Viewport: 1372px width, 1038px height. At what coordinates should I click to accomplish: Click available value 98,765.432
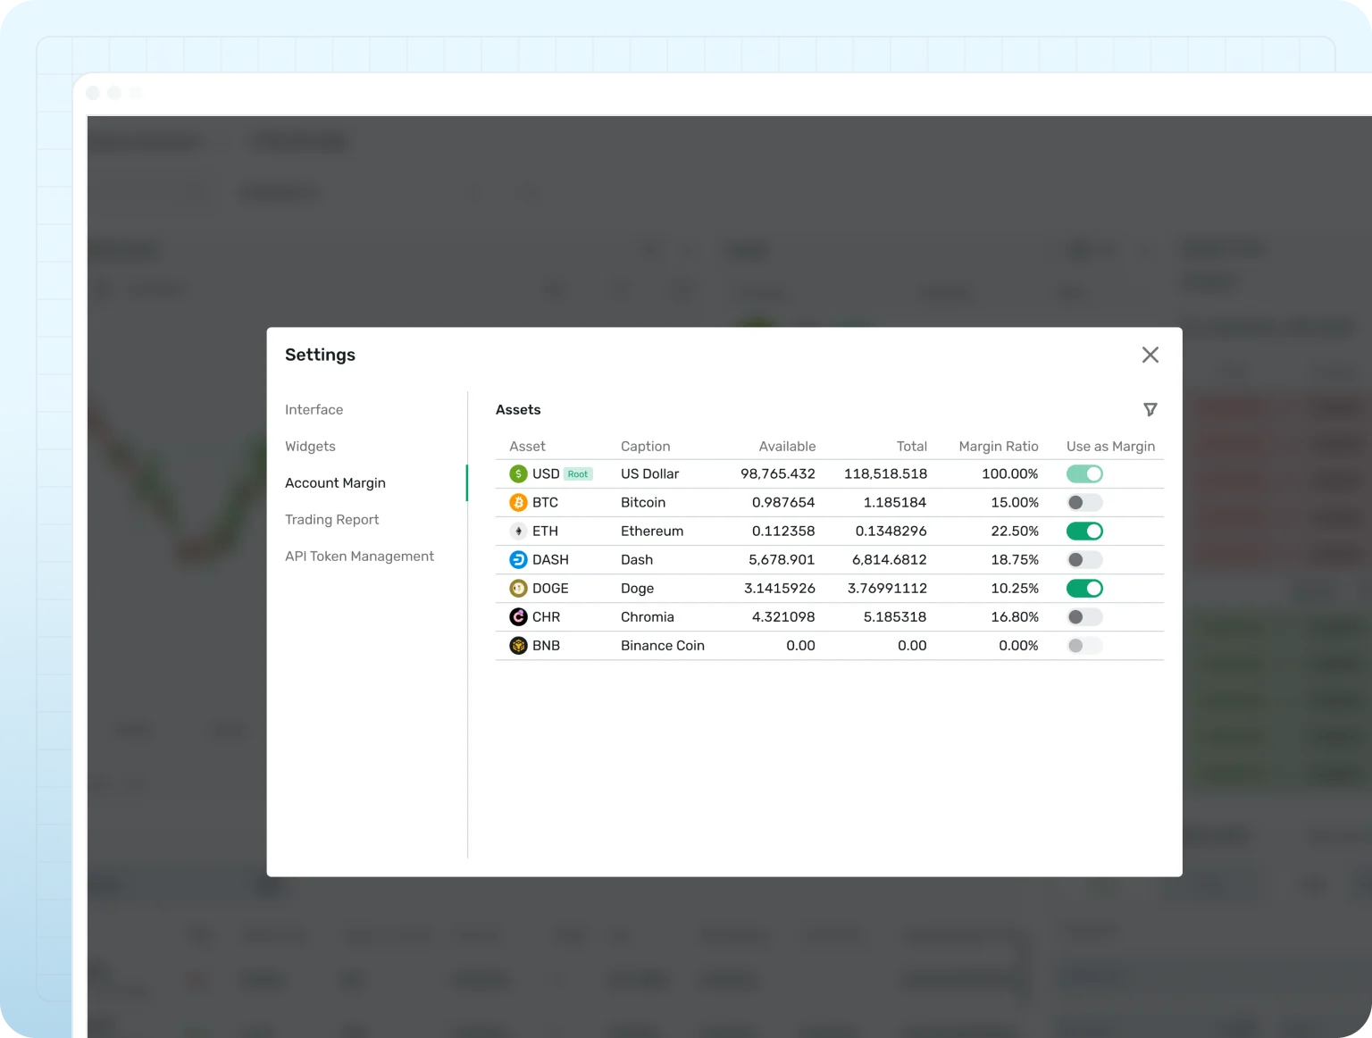[x=778, y=473]
